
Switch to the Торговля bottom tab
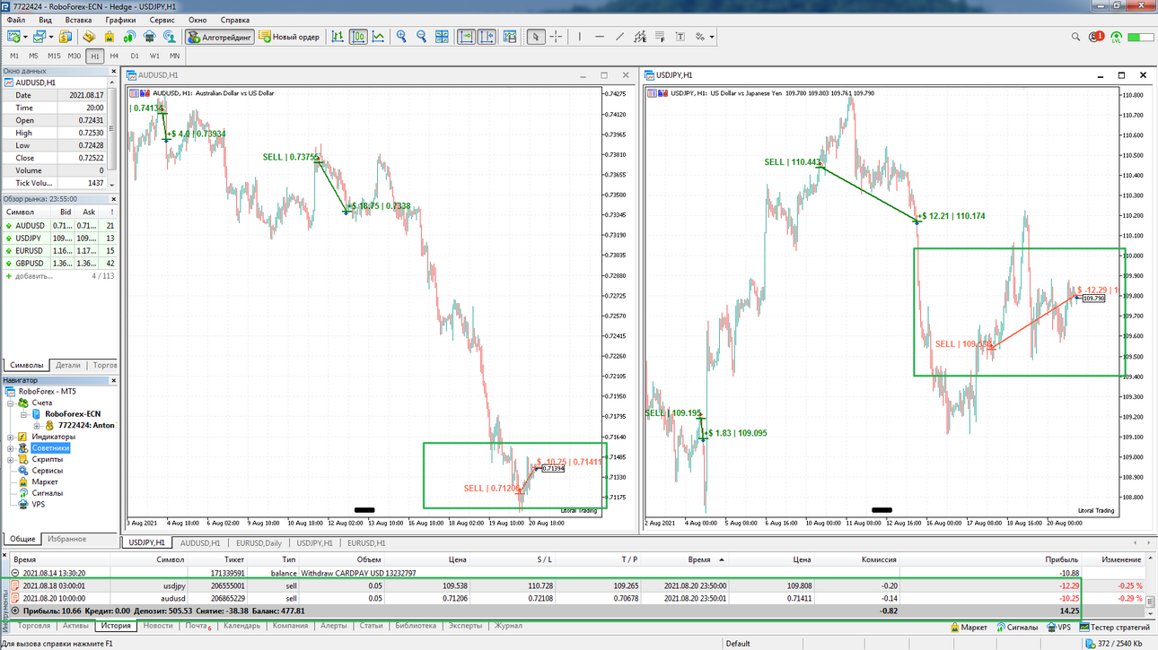(x=34, y=626)
